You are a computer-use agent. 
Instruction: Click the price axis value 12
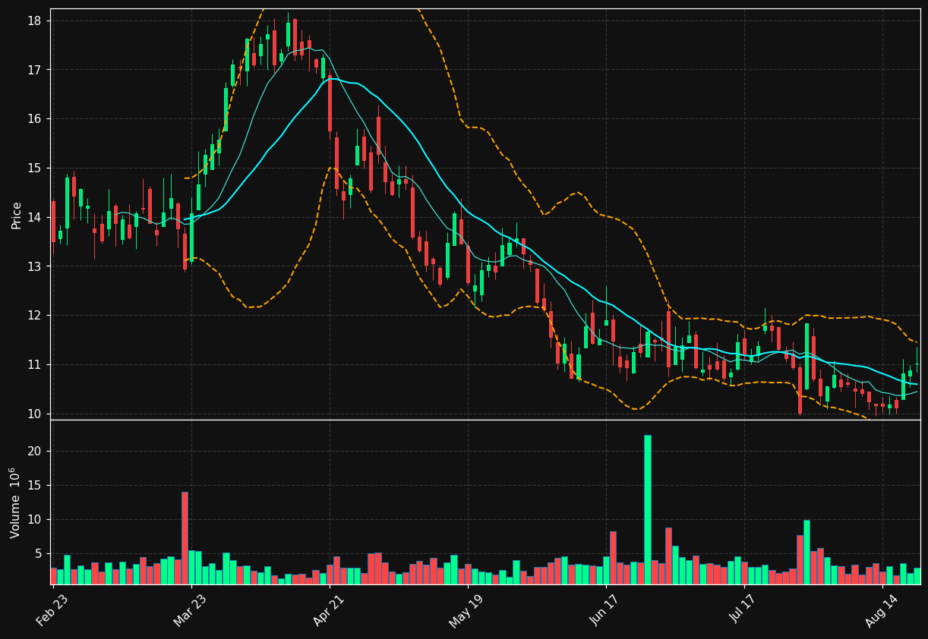pyautogui.click(x=34, y=316)
